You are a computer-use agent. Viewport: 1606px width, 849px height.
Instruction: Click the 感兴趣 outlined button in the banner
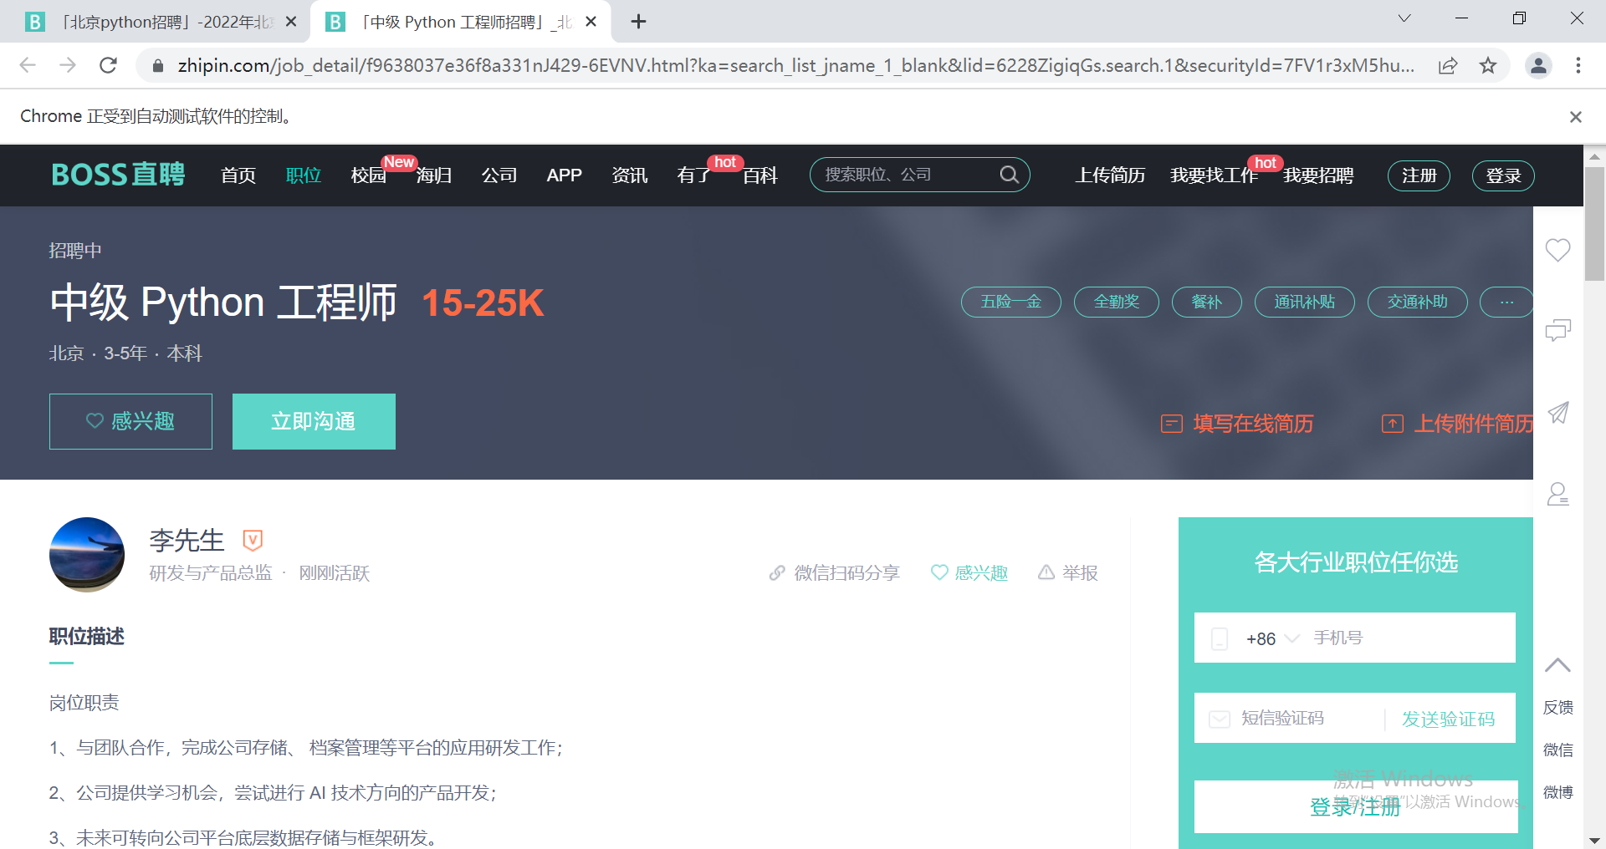(130, 421)
